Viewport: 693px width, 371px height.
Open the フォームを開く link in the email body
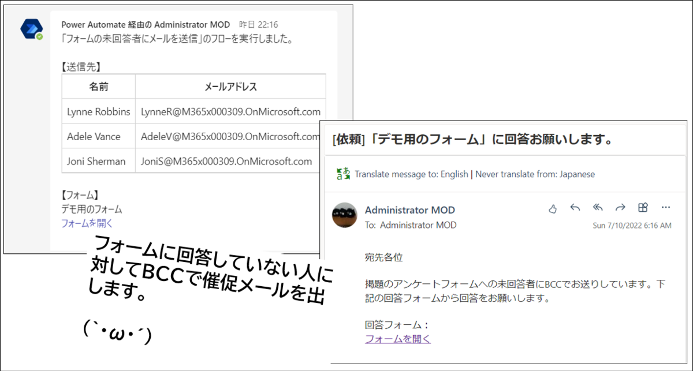point(398,339)
